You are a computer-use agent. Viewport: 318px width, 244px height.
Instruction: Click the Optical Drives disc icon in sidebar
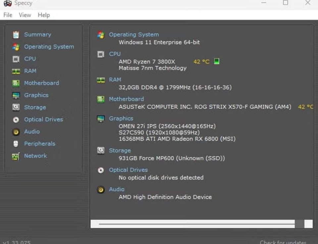click(16, 120)
